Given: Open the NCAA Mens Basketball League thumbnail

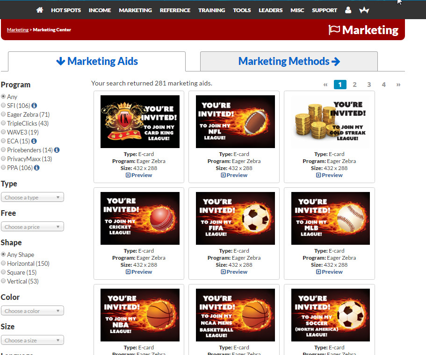Looking at the screenshot, I should 235,315.
